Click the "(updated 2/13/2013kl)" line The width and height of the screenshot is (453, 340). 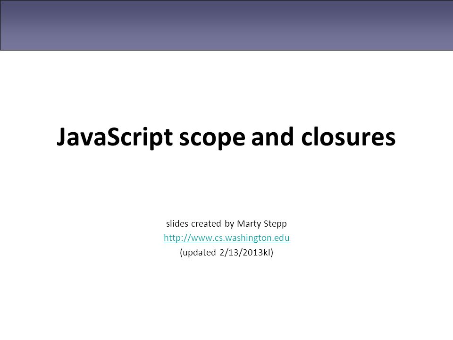tap(226, 252)
